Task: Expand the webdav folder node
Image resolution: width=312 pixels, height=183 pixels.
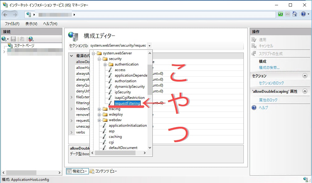Action: [99, 121]
